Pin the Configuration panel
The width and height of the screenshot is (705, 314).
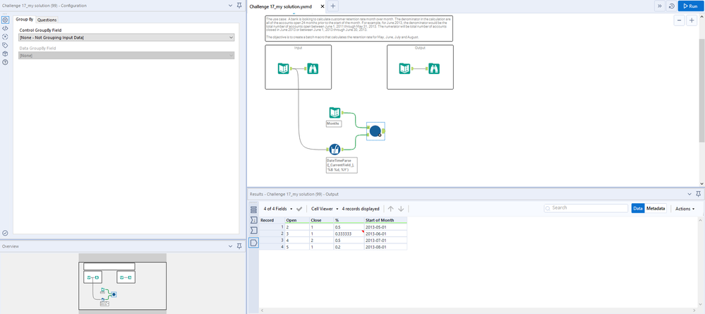pos(239,6)
